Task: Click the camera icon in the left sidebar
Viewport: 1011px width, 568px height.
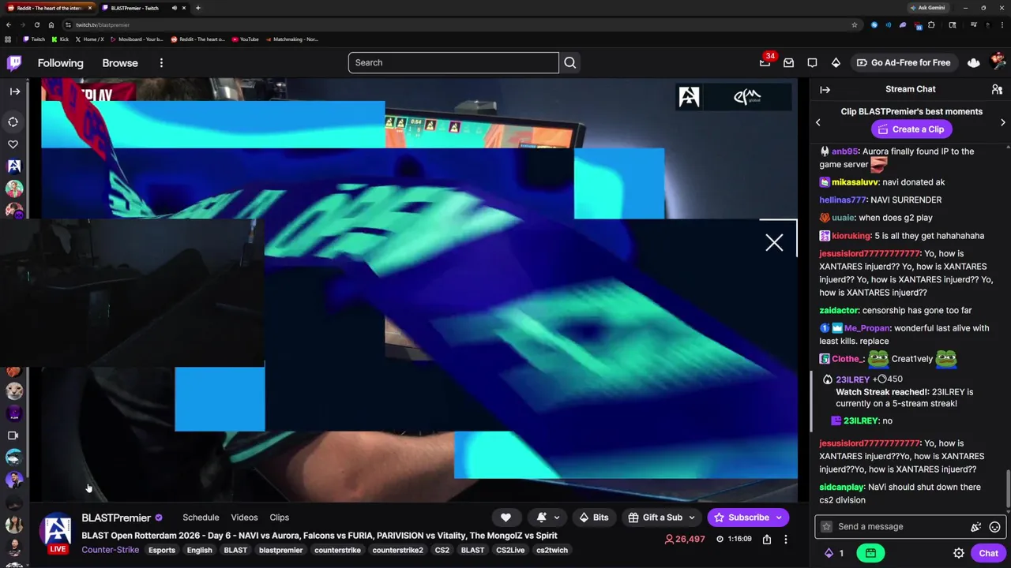Action: click(13, 435)
